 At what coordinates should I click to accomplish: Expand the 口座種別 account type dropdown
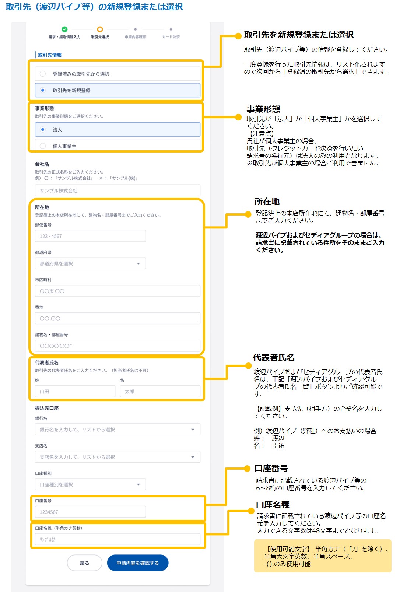[x=90, y=484]
